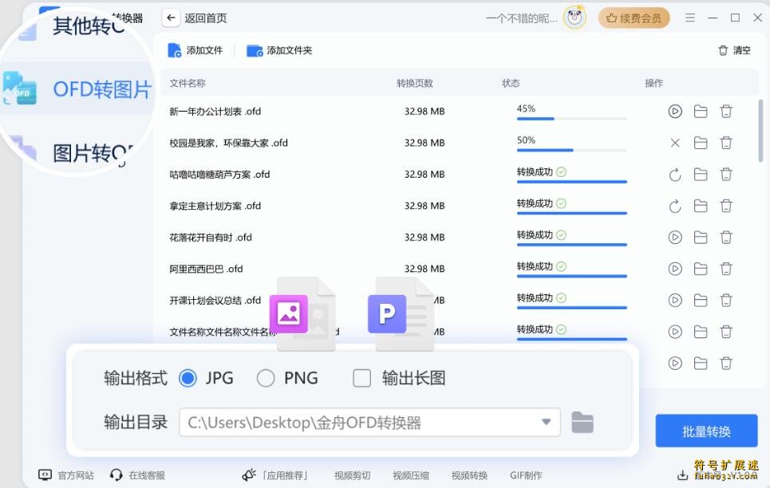Select the PNG output format
This screenshot has width=770, height=488.
pyautogui.click(x=266, y=377)
